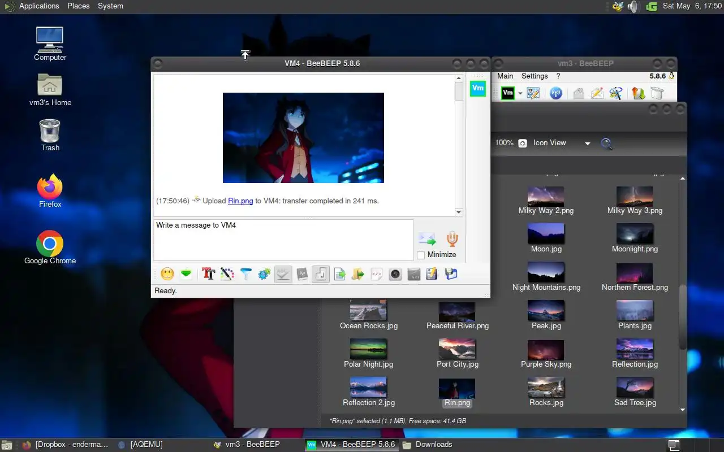The height and width of the screenshot is (452, 724).
Task: Click the send file document icon
Action: pyautogui.click(x=339, y=274)
